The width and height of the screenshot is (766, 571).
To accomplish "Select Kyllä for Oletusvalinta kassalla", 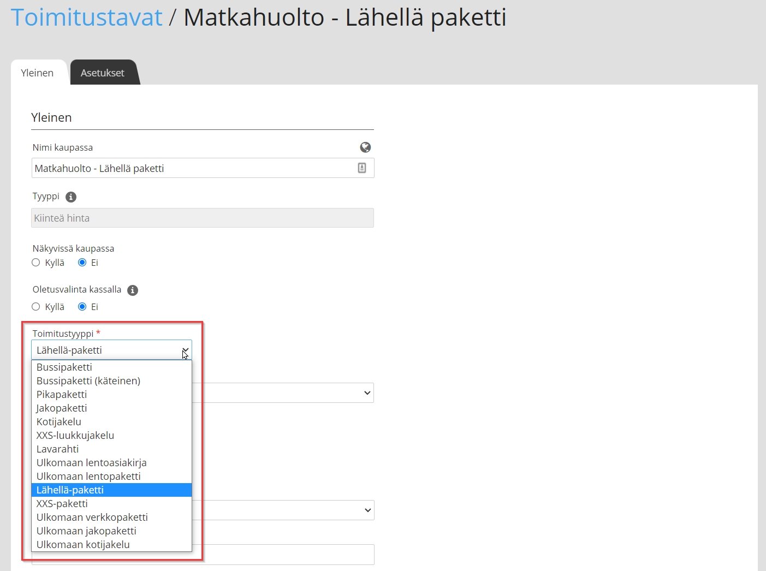I will coord(36,307).
